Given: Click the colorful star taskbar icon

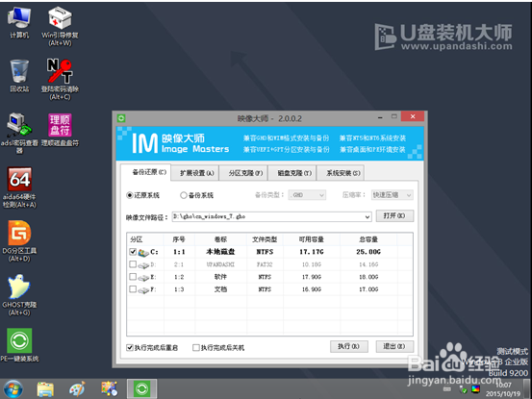Looking at the screenshot, I should (110, 388).
